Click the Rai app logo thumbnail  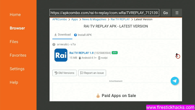61,55
